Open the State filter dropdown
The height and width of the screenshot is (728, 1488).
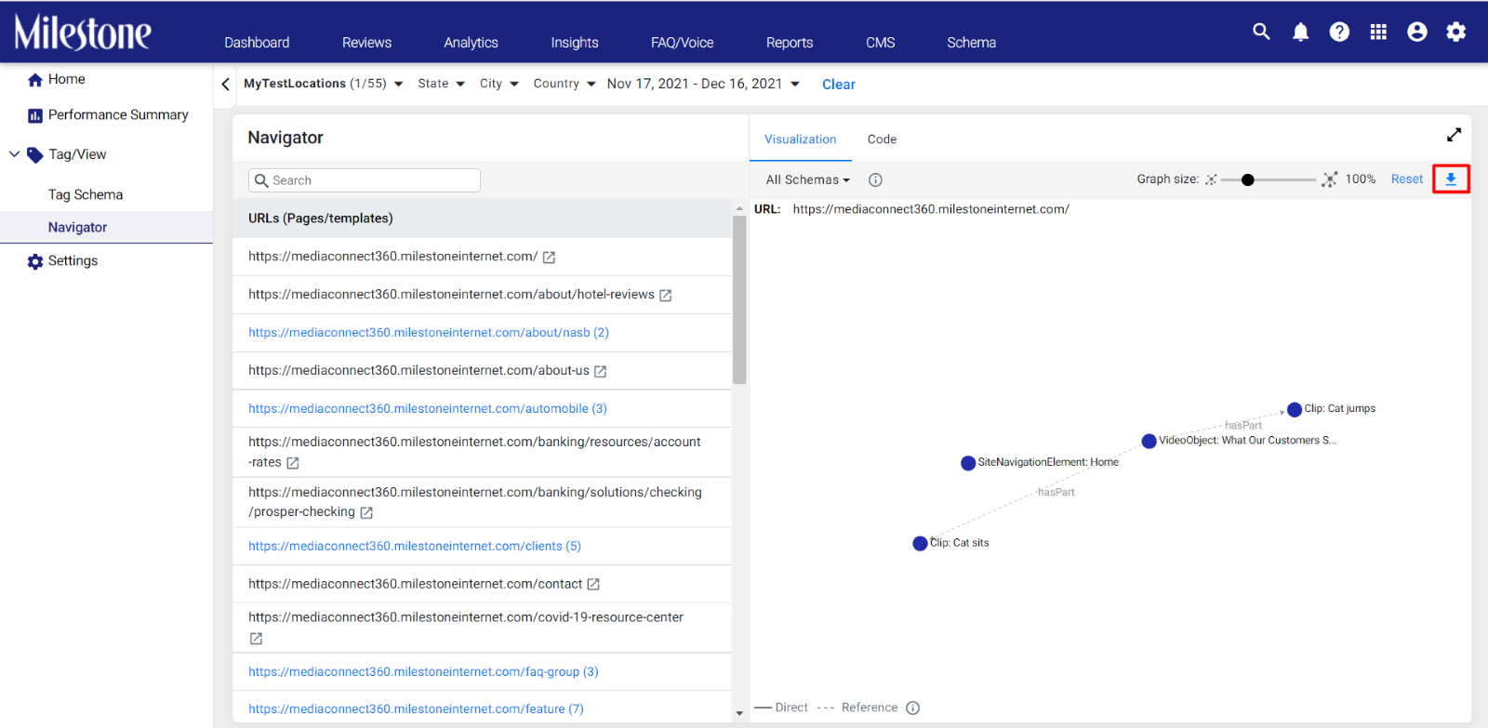point(442,84)
